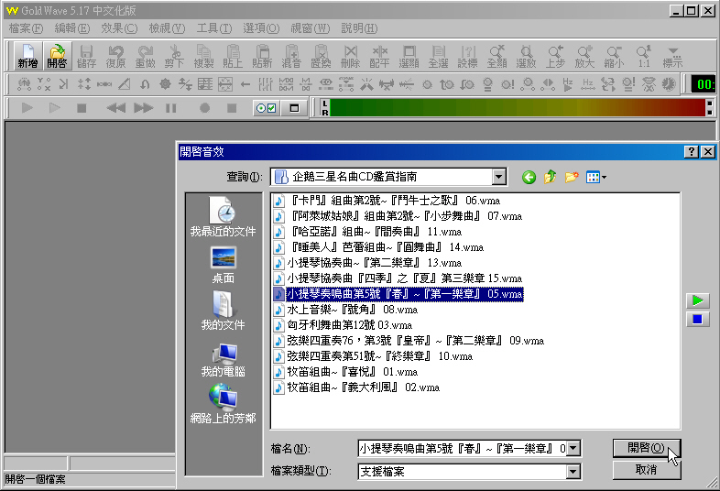
Task: Expand the 查詢 folder location dropdown
Action: click(498, 177)
